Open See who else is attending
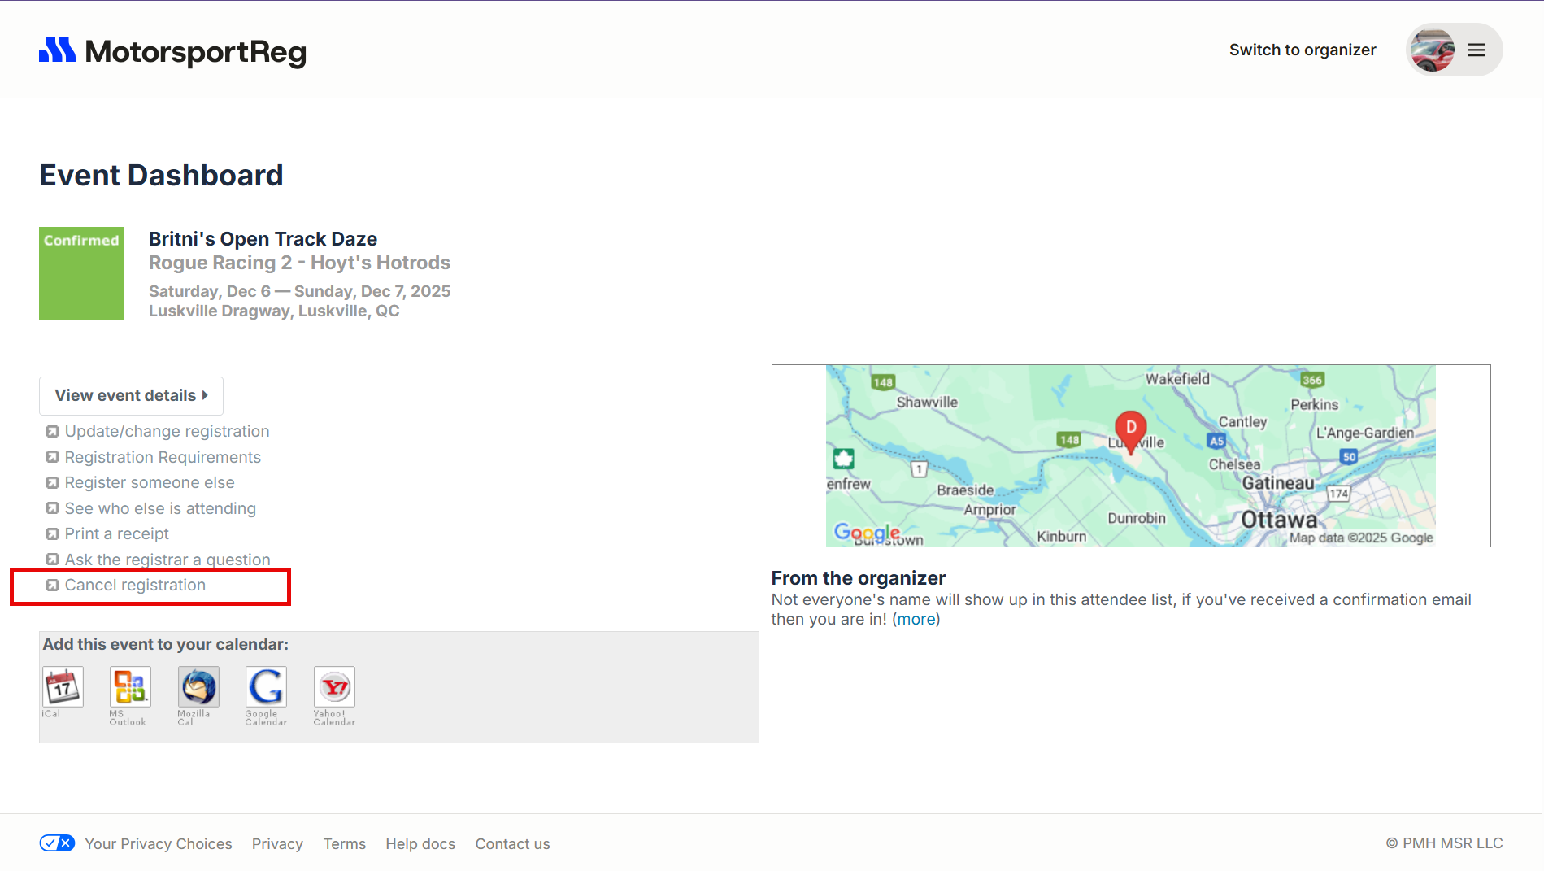Viewport: 1544px width, 871px height. [x=160, y=508]
